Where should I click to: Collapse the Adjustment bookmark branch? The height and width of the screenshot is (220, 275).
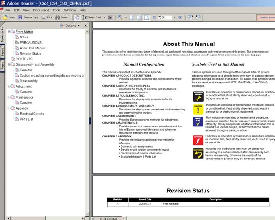pos(9,86)
